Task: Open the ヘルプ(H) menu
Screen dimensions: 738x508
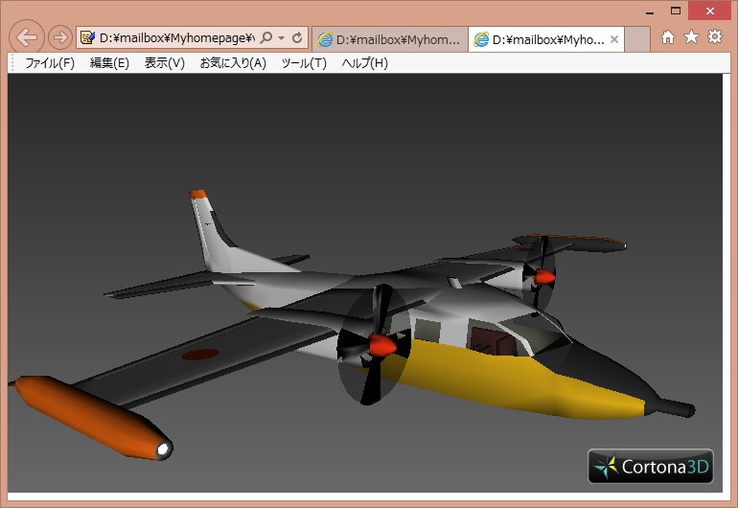Action: tap(364, 63)
